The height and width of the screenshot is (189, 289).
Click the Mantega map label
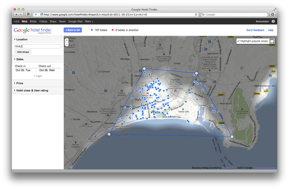[125, 59]
